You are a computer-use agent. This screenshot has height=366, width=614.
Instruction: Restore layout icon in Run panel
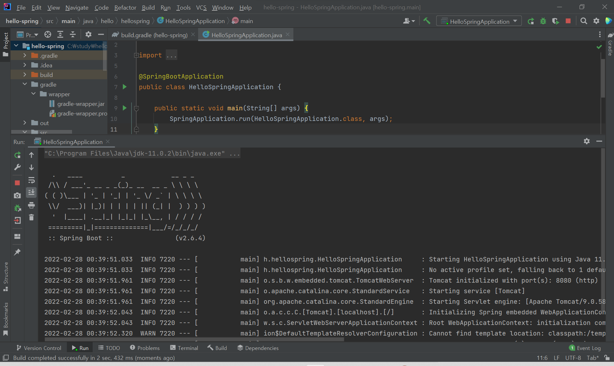tap(17, 236)
